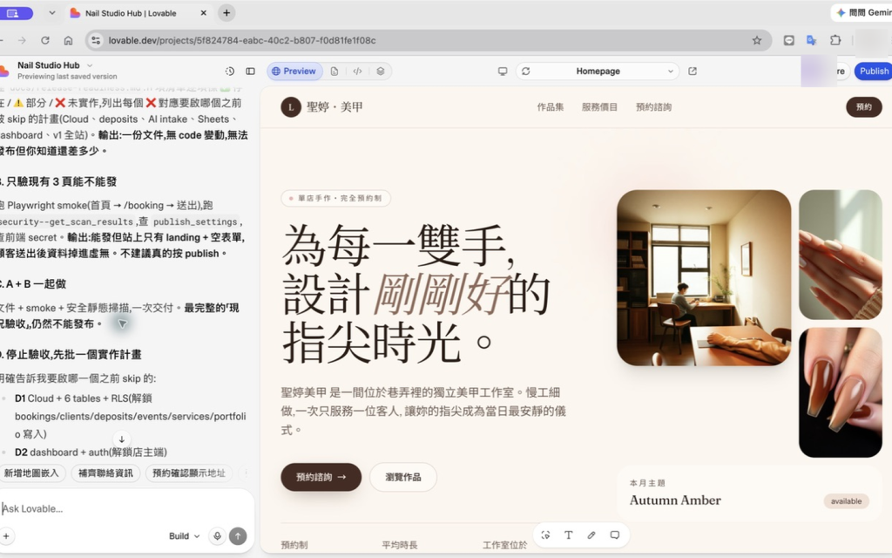Open the version history clock icon
This screenshot has width=892, height=558.
tap(230, 71)
